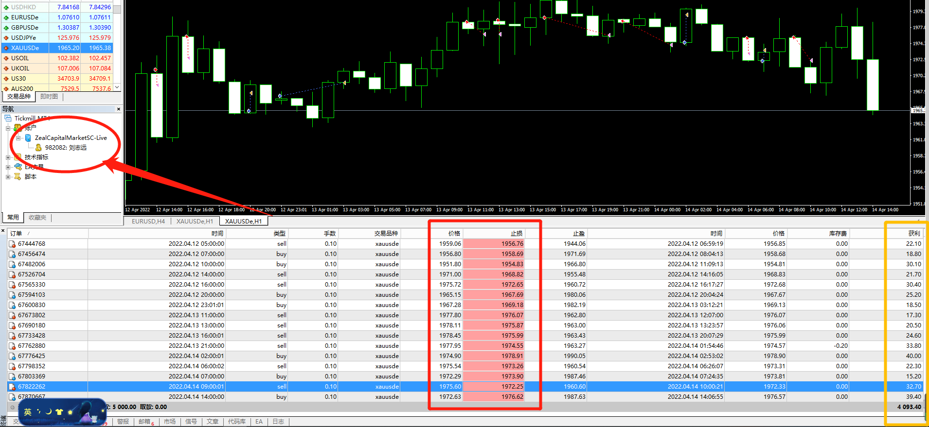This screenshot has width=929, height=427.
Task: Close the terminal order panel
Action: [3, 231]
